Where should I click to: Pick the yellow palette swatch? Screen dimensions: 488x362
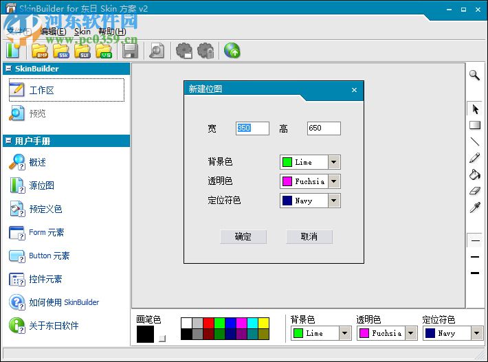point(264,323)
